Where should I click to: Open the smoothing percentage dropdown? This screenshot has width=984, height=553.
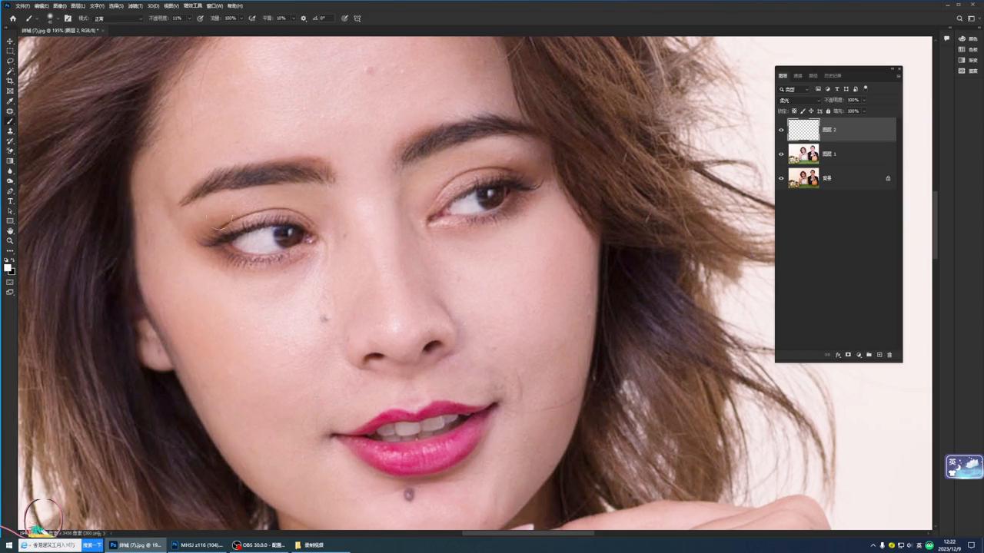click(293, 18)
